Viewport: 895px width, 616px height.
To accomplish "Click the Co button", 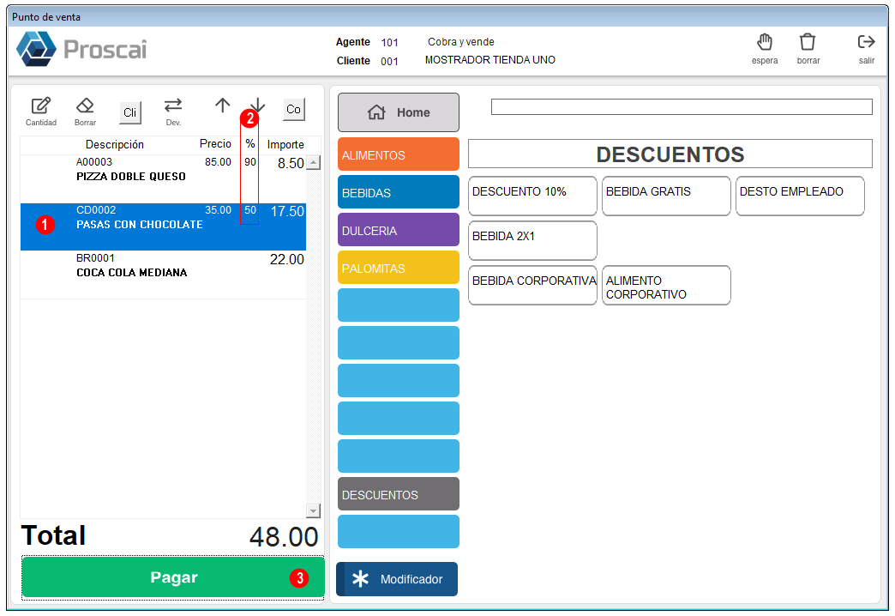I will [294, 109].
